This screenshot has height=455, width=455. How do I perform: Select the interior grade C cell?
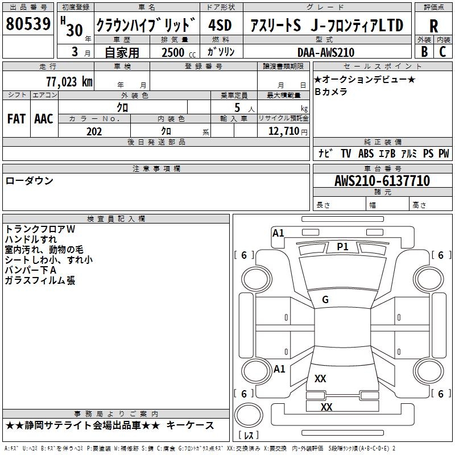pos(442,51)
